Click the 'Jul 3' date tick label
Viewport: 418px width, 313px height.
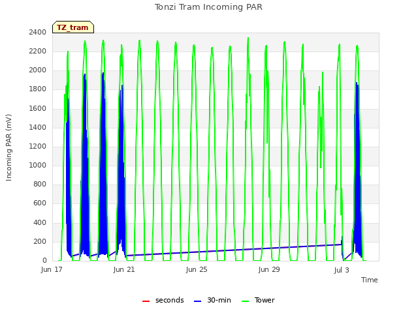[342, 270]
